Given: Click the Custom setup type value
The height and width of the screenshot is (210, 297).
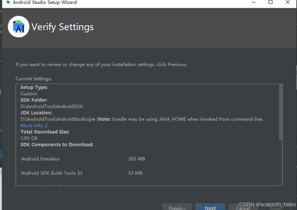Looking at the screenshot, I should point(29,94).
